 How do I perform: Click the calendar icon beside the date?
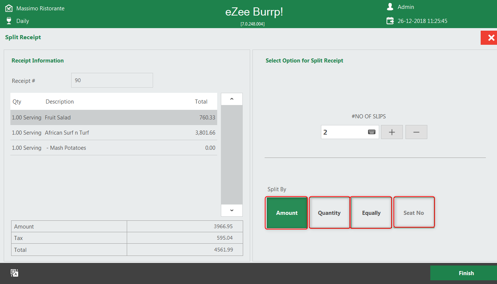(x=390, y=21)
